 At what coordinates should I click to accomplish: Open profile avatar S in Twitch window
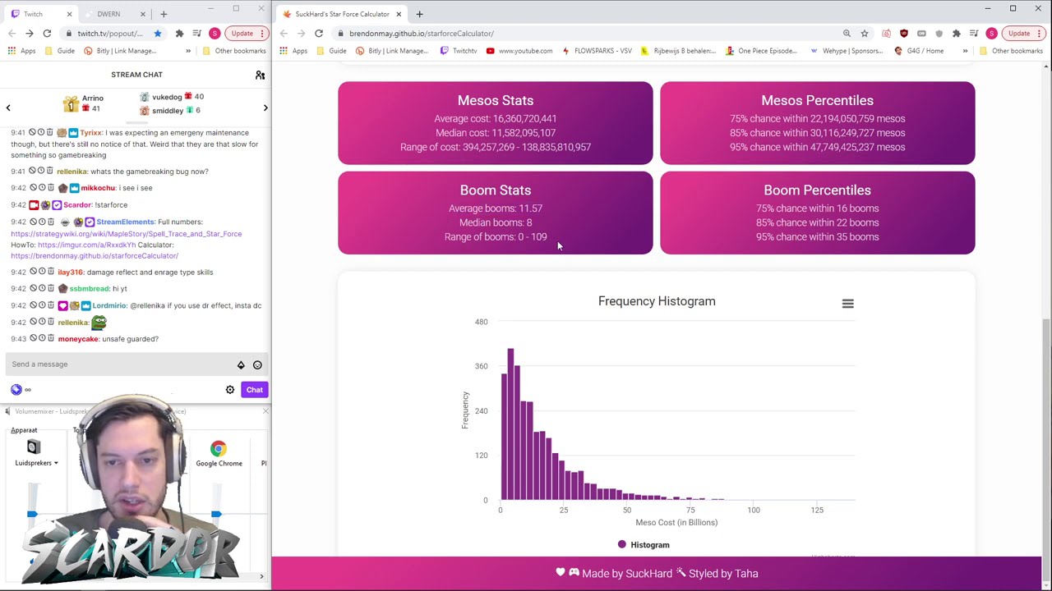(215, 34)
